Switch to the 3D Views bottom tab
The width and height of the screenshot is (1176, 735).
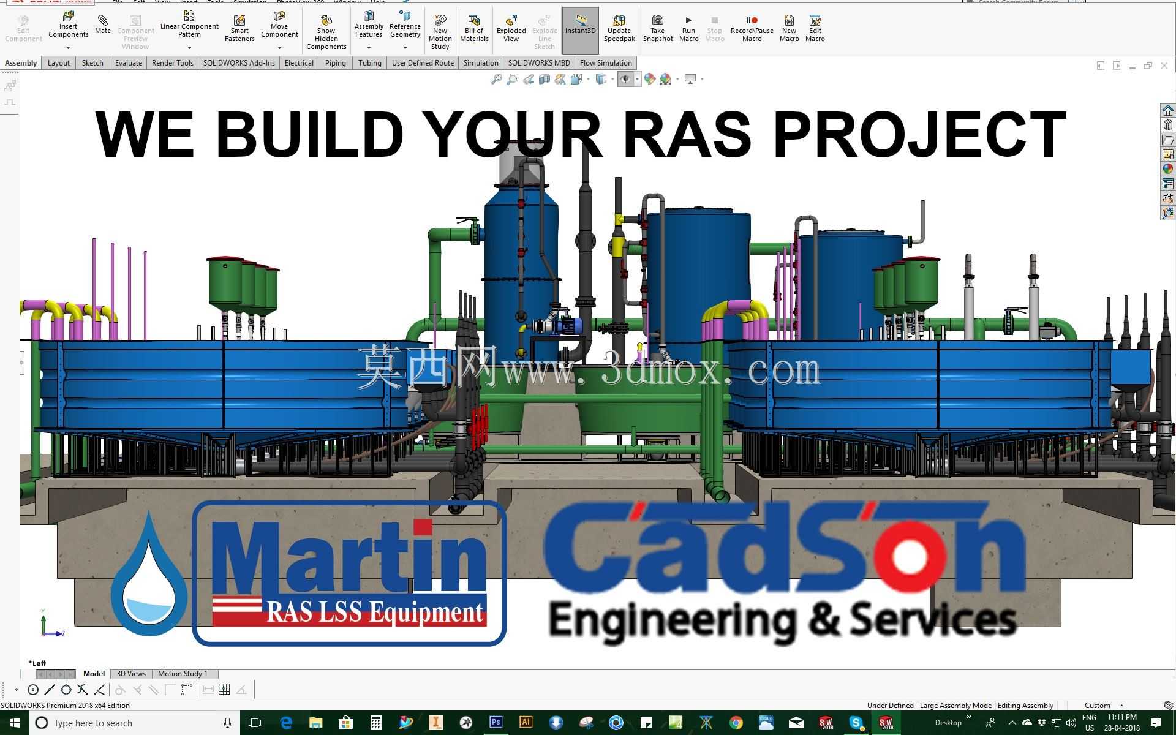131,674
